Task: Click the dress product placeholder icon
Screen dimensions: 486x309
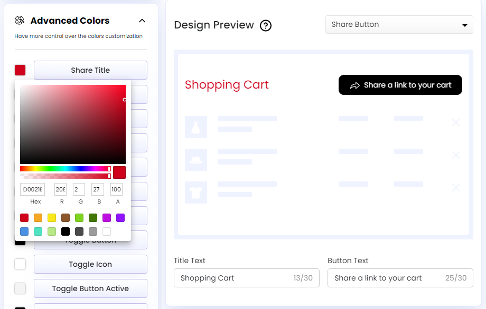Action: pyautogui.click(x=195, y=127)
